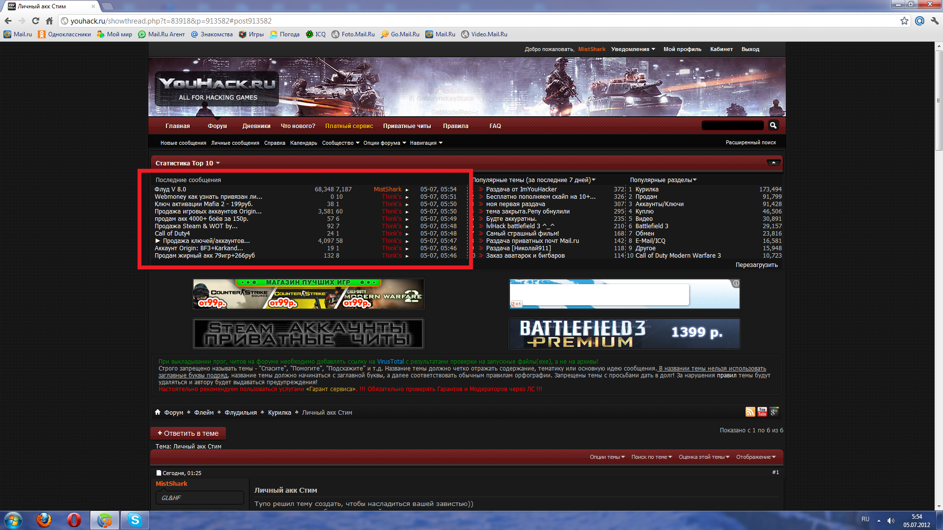943x530 pixels.
Task: Open the Опции форума dropdown
Action: pos(385,143)
